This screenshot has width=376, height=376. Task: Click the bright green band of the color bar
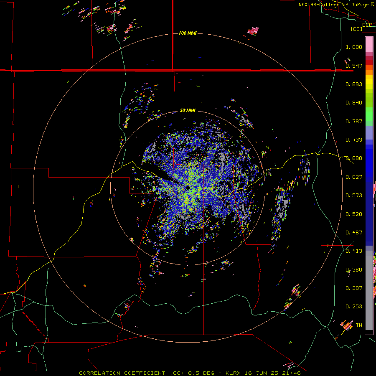click(x=369, y=114)
